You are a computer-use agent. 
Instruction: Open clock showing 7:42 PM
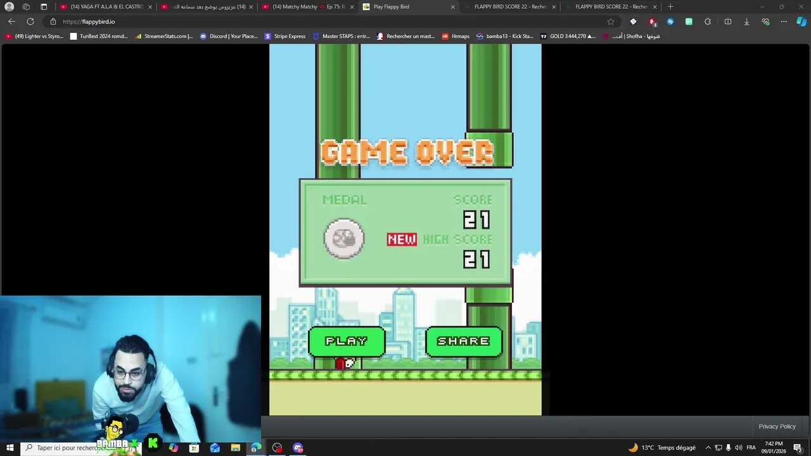774,447
